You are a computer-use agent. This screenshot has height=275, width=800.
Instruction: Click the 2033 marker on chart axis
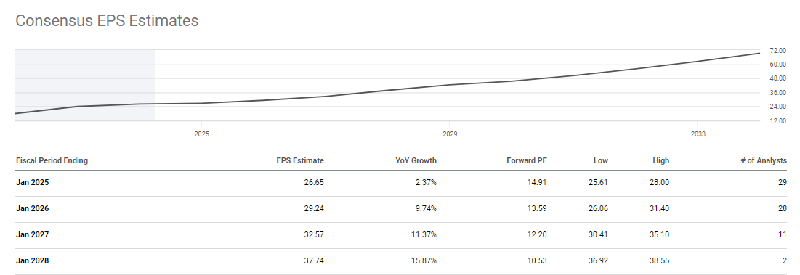tap(698, 134)
